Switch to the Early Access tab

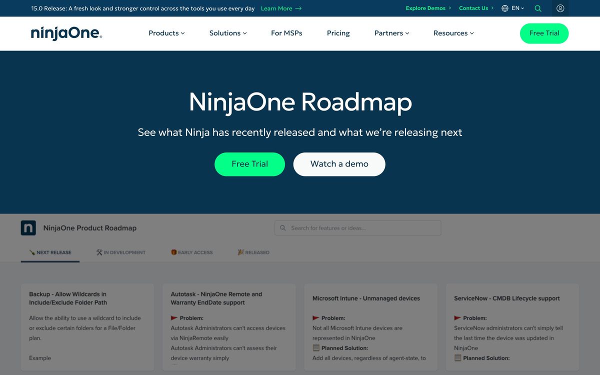(191, 252)
